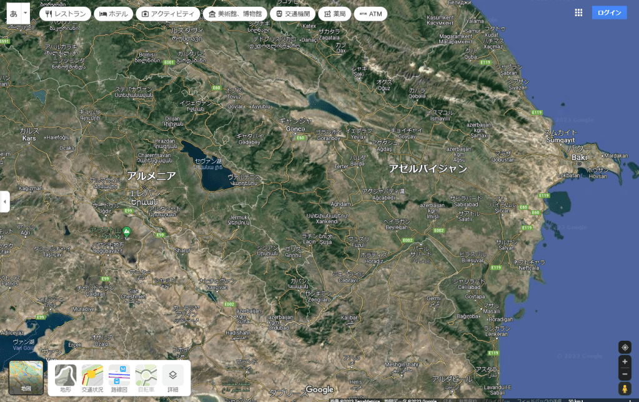Toggle the 地形 terrain layer
Viewport: 639px width, 402px height.
click(x=66, y=378)
